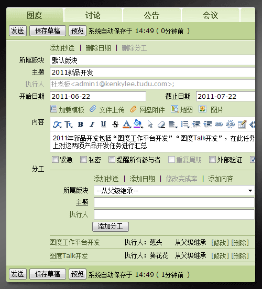262x289 pixels.
Task: Click the 截止日期 field 2011-07-22
Action: [226, 96]
